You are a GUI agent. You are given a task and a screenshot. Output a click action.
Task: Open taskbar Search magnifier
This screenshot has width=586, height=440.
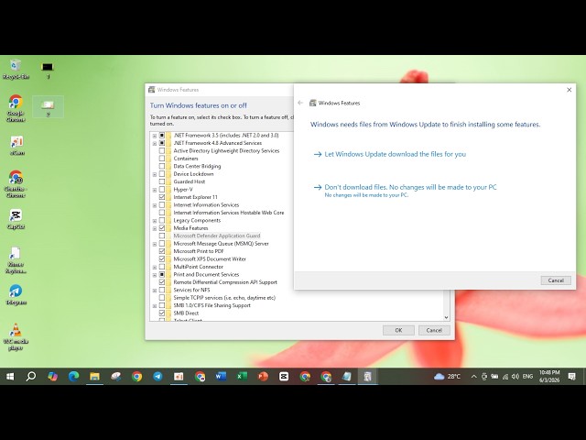30,377
